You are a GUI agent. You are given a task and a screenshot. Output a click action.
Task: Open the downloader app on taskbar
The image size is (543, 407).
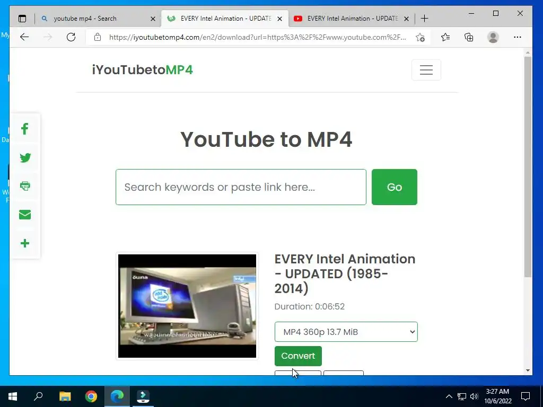click(x=143, y=396)
